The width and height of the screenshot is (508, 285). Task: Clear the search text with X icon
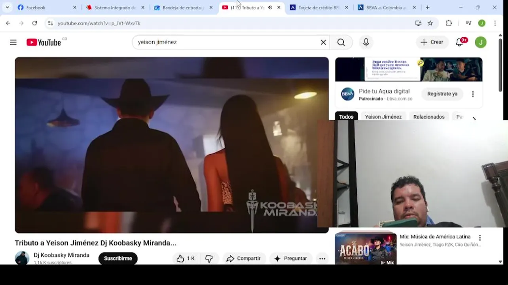(323, 42)
